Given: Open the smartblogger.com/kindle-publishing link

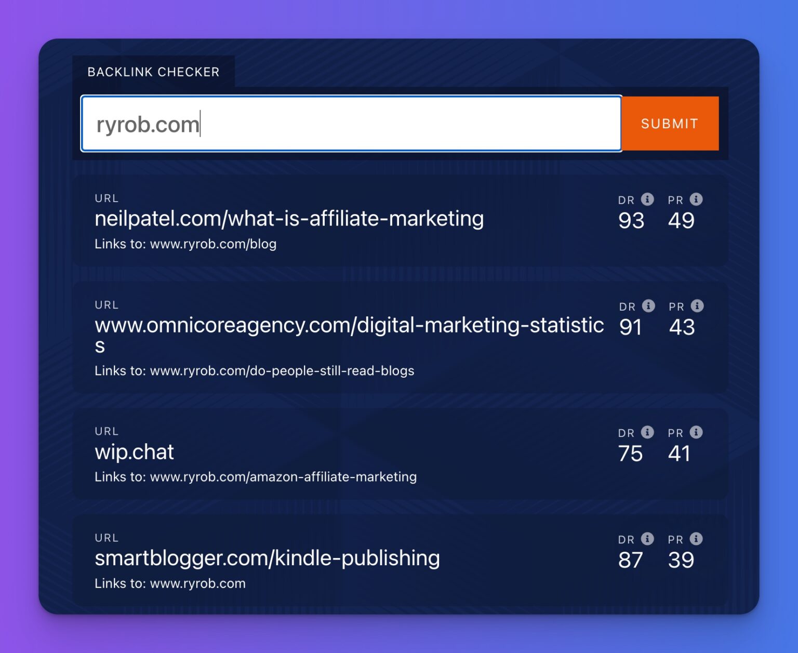Looking at the screenshot, I should pos(267,558).
